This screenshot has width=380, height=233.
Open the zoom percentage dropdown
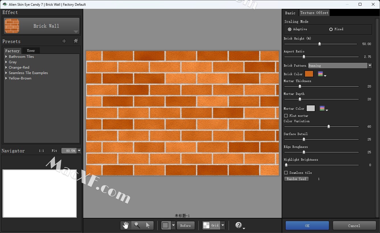point(79,151)
